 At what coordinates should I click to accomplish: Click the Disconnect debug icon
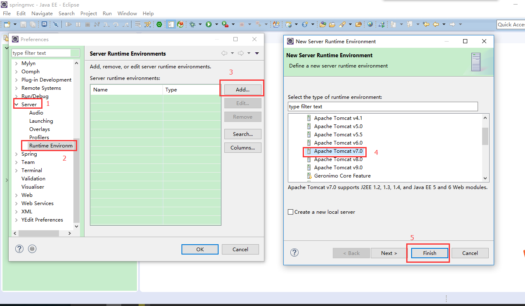pos(97,24)
